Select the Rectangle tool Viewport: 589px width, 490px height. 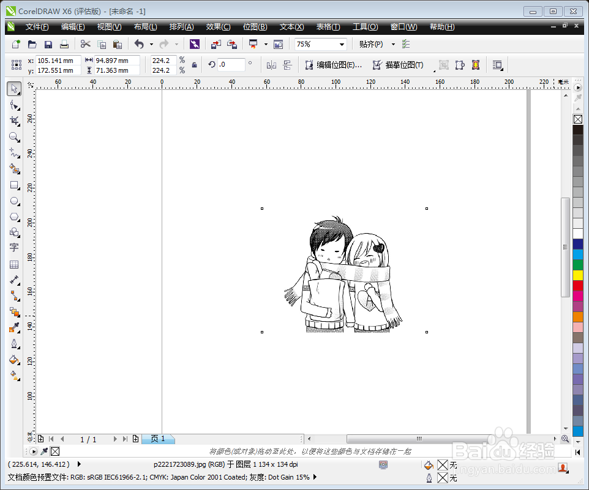[15, 185]
